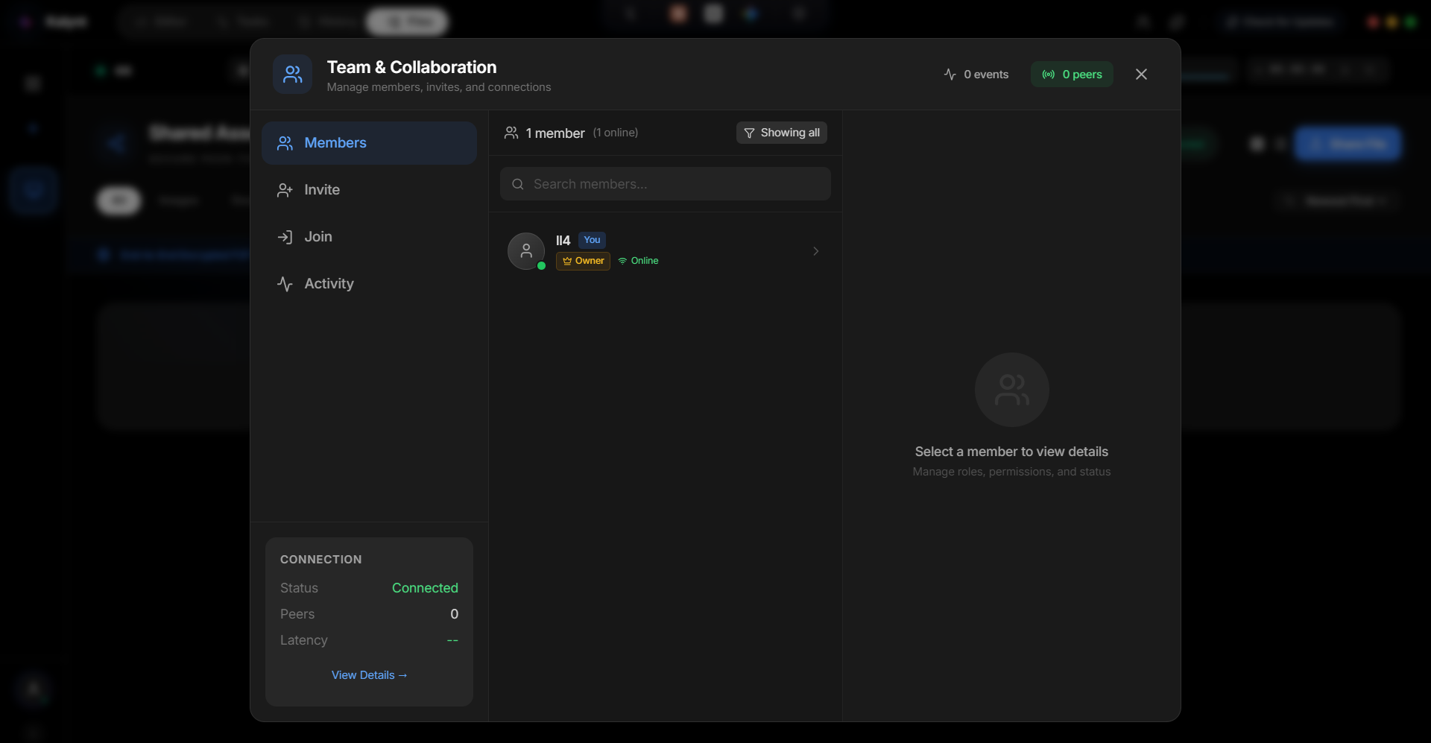This screenshot has width=1431, height=743.
Task: Click the people icon beside 1 member
Action: (x=511, y=133)
